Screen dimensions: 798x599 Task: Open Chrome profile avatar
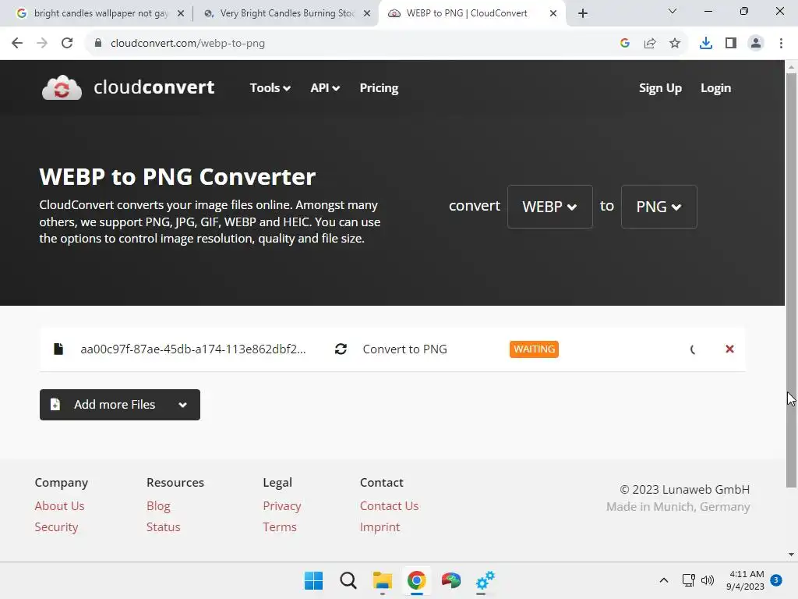[756, 44]
